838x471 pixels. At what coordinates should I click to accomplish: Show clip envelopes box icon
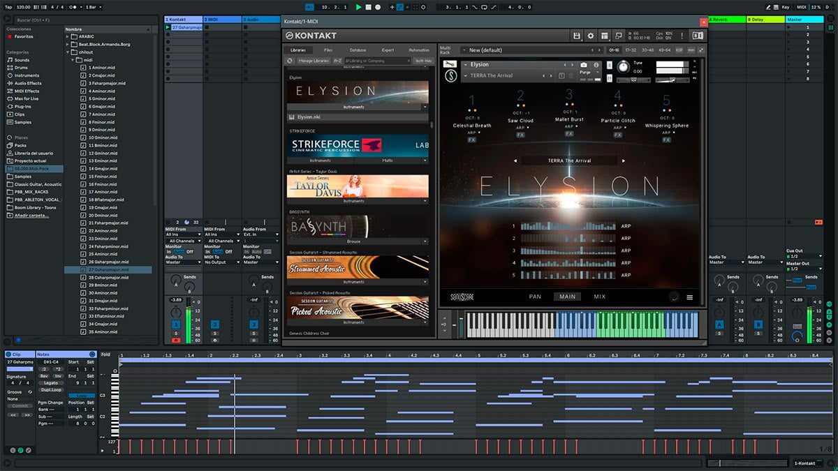pos(29,451)
